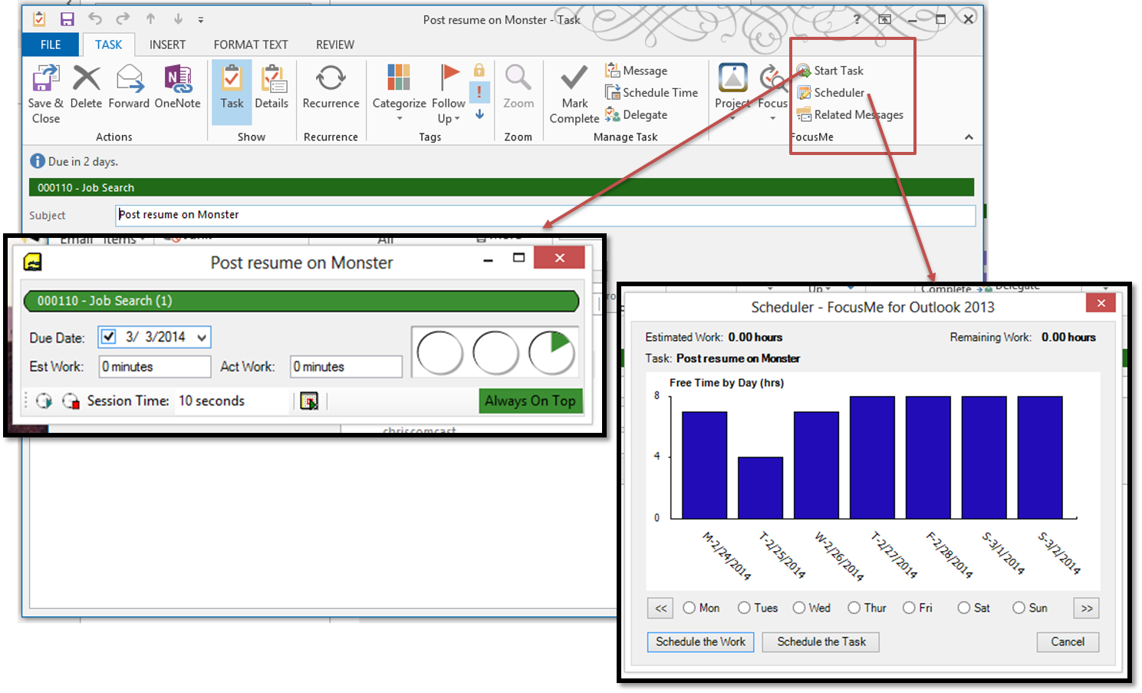Click the partially filled progress circle

coord(551,353)
